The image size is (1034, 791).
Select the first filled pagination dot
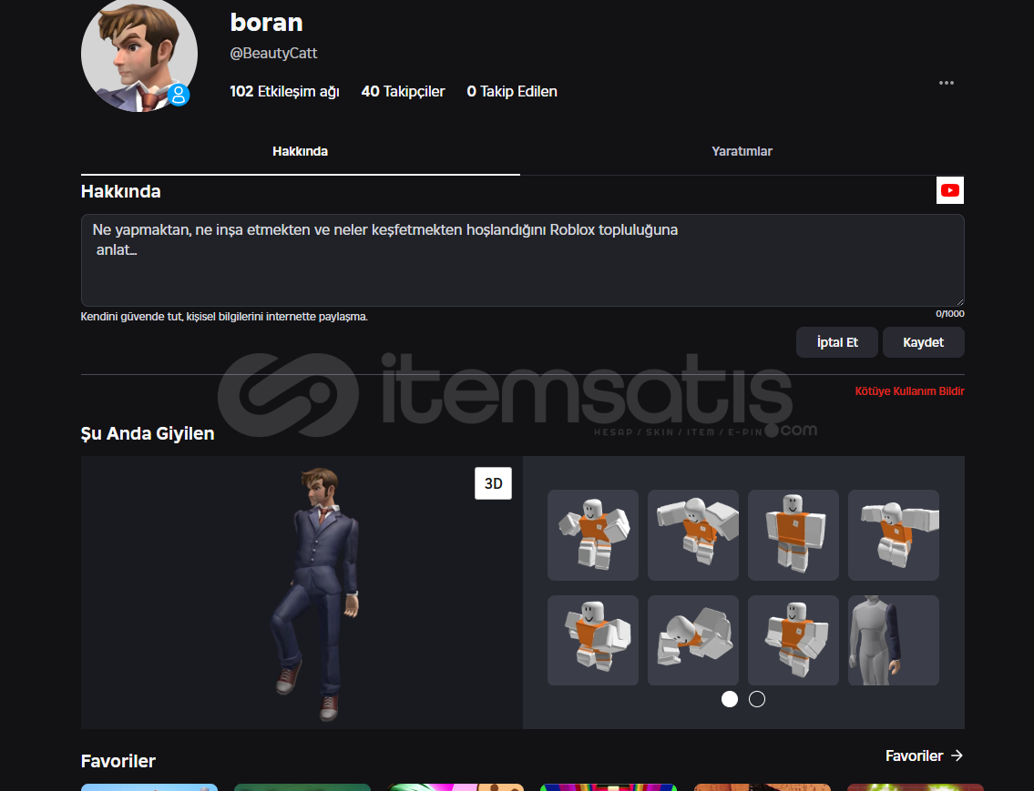tap(730, 699)
